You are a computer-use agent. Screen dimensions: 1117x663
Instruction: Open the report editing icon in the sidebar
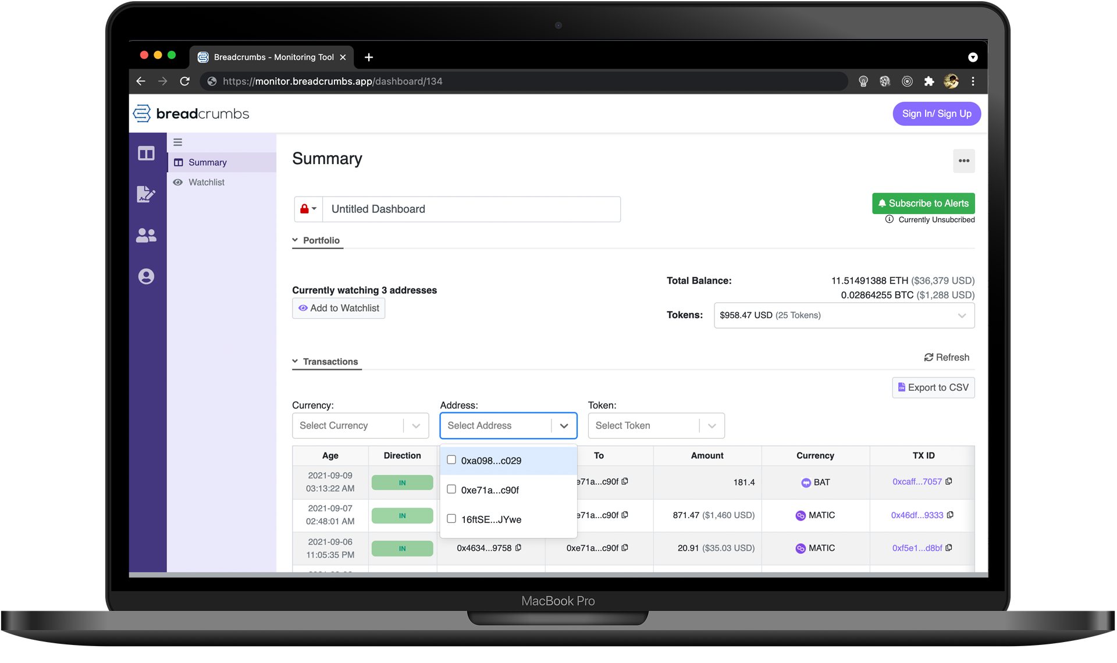[146, 194]
